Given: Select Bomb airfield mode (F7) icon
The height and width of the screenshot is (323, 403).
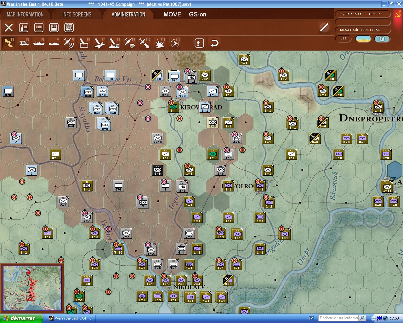Looking at the screenshot, I should click(99, 43).
